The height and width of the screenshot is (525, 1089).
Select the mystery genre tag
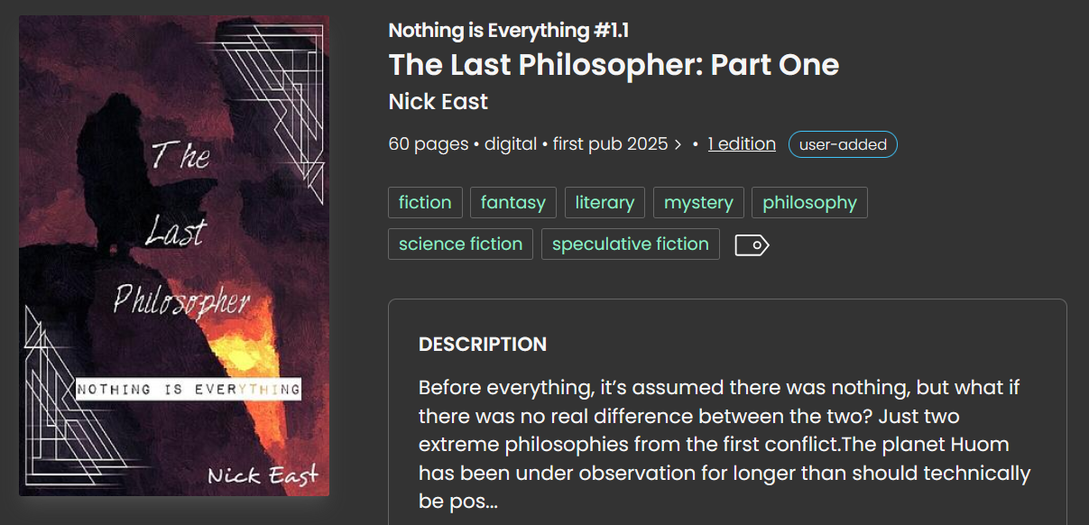click(x=698, y=203)
